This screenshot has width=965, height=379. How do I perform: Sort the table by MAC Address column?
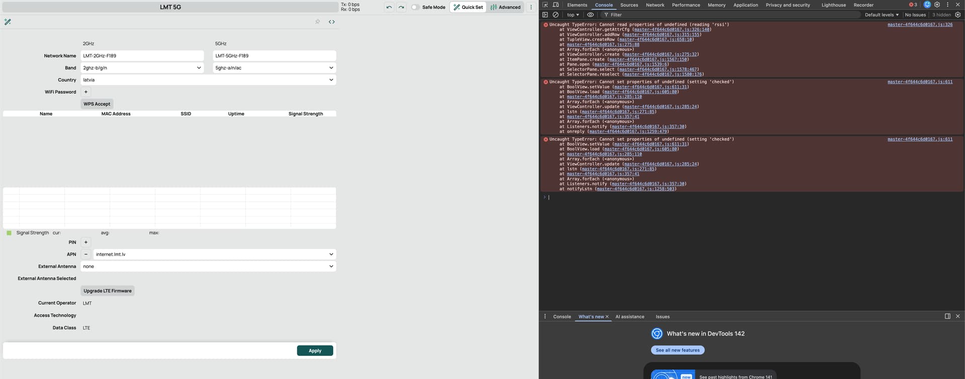[116, 114]
